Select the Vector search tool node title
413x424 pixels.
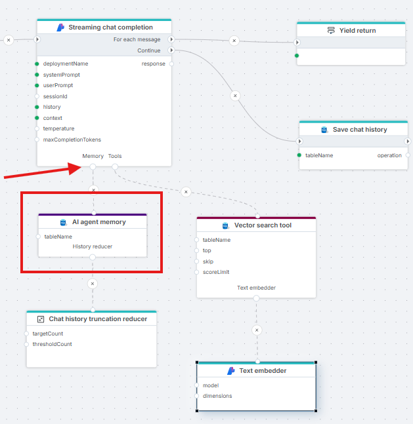pyautogui.click(x=263, y=225)
